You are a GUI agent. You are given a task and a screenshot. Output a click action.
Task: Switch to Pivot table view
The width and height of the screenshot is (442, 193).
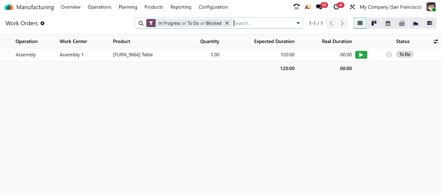tap(401, 23)
